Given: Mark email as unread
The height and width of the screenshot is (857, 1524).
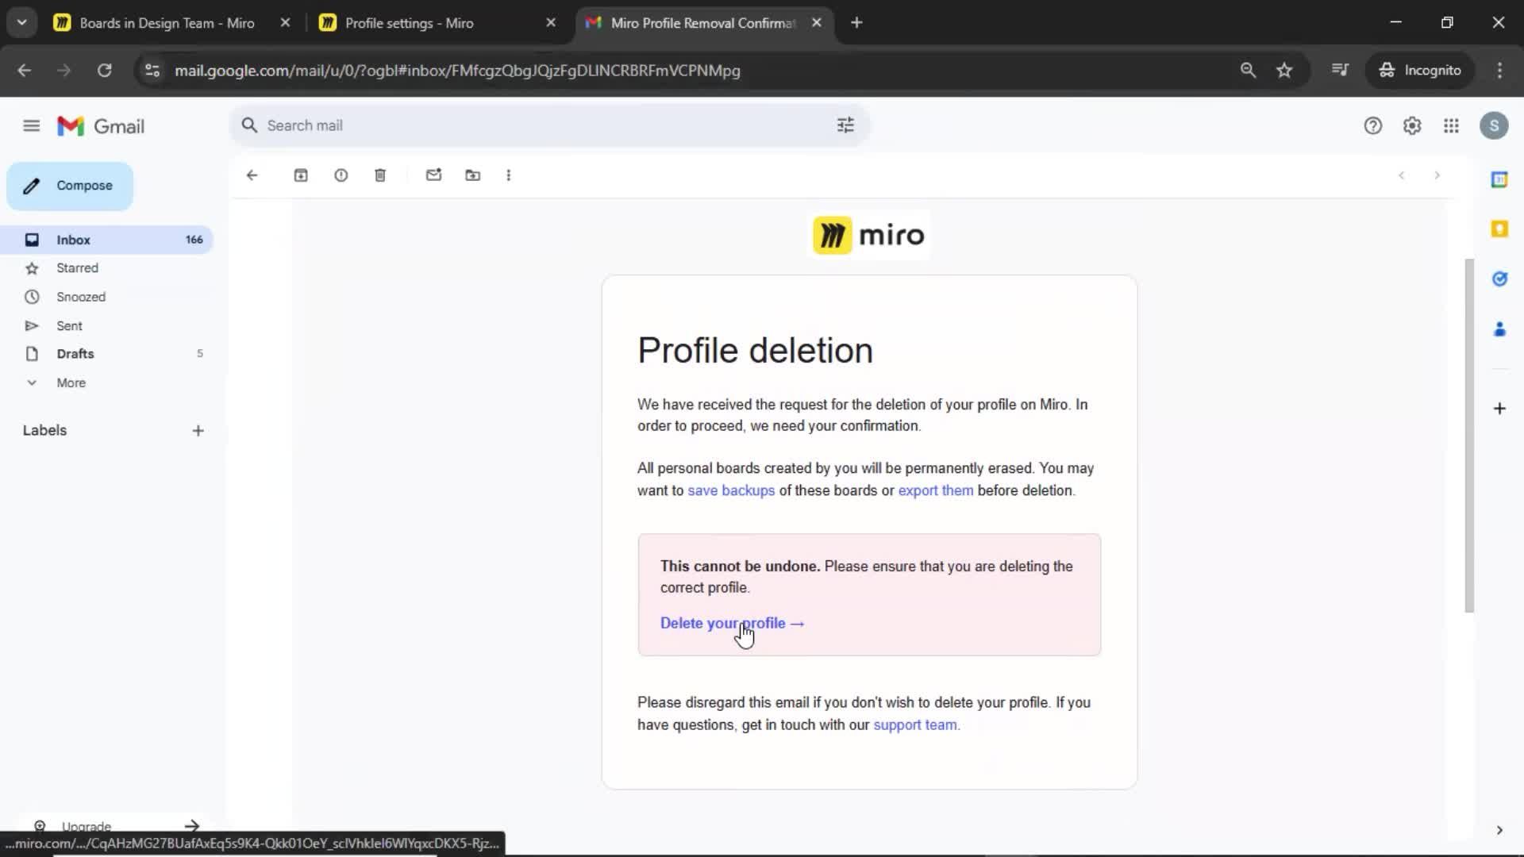Looking at the screenshot, I should click(433, 175).
